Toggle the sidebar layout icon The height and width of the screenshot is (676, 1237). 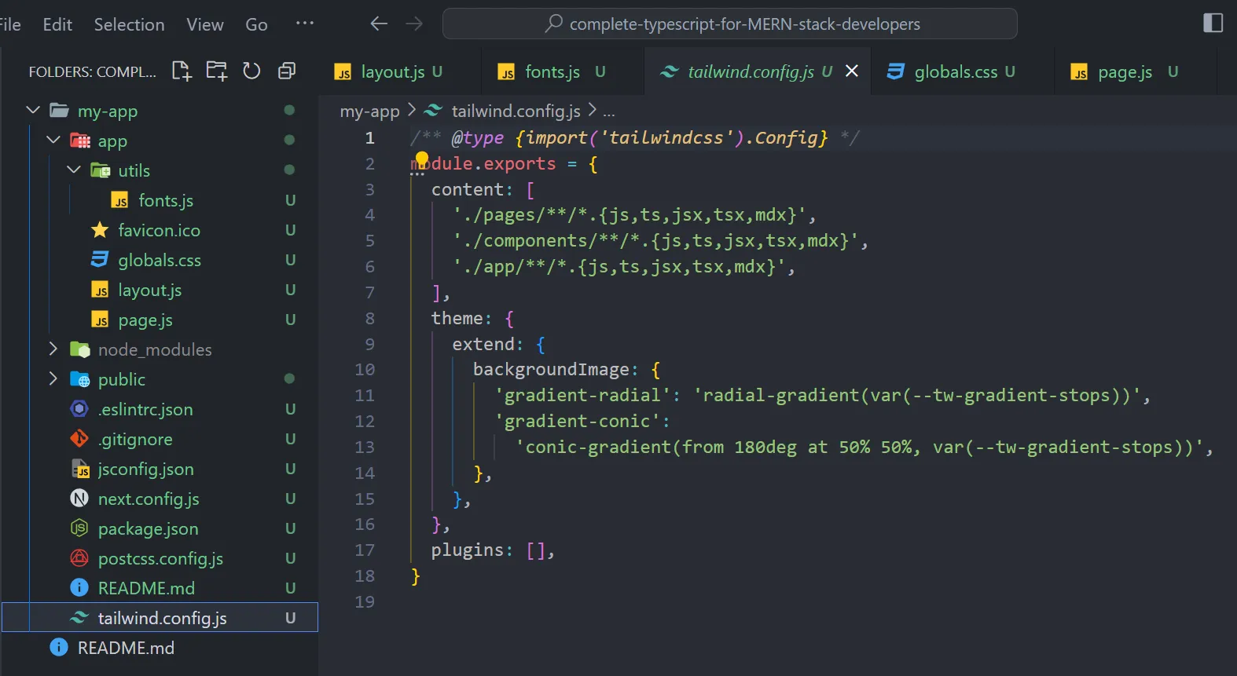point(1213,24)
